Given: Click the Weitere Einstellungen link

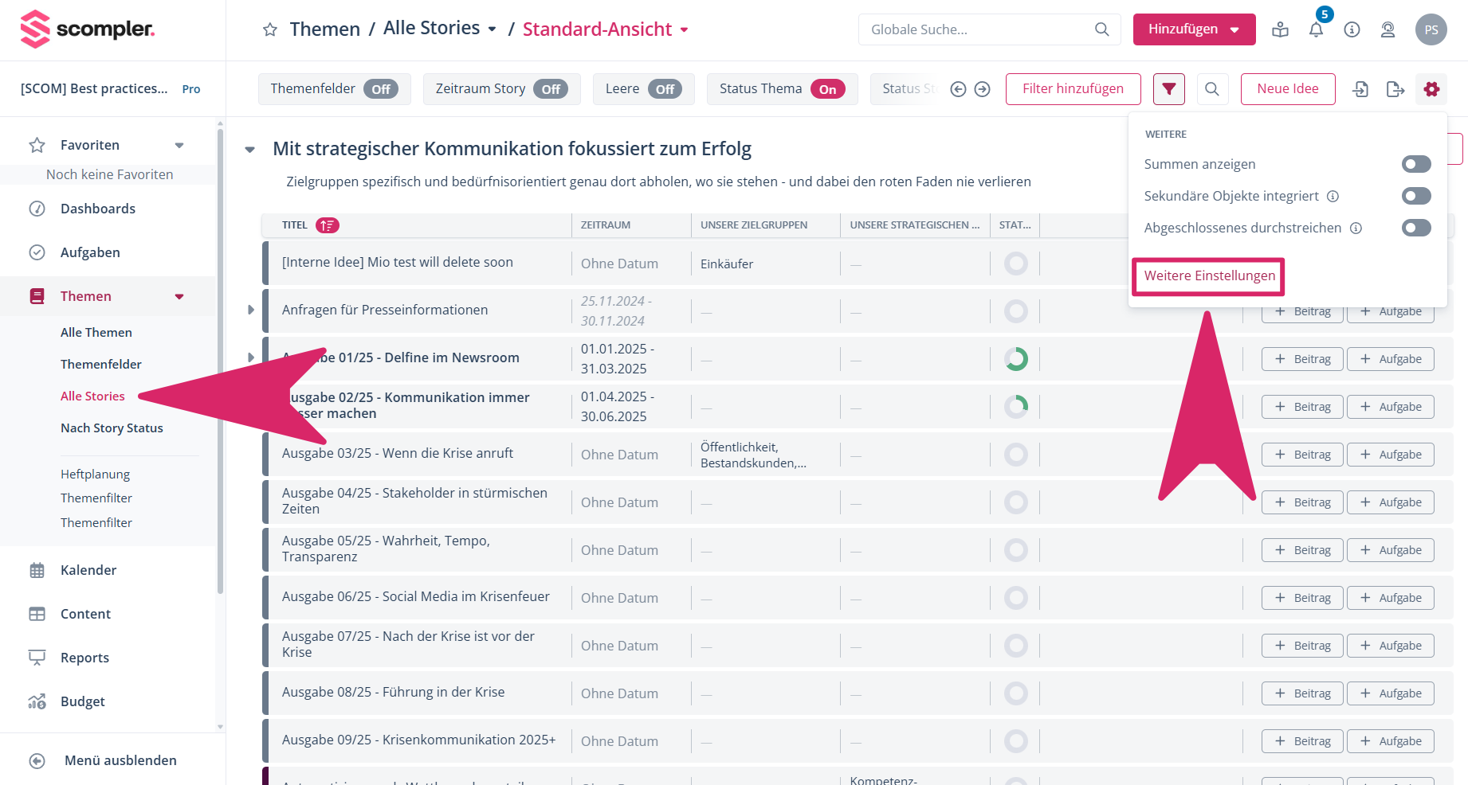Looking at the screenshot, I should point(1209,275).
